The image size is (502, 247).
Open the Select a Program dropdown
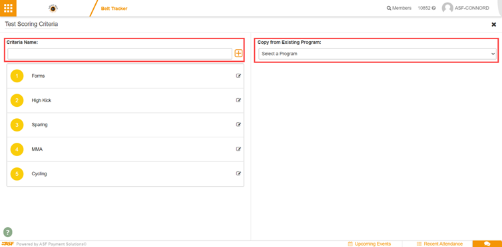(x=377, y=54)
